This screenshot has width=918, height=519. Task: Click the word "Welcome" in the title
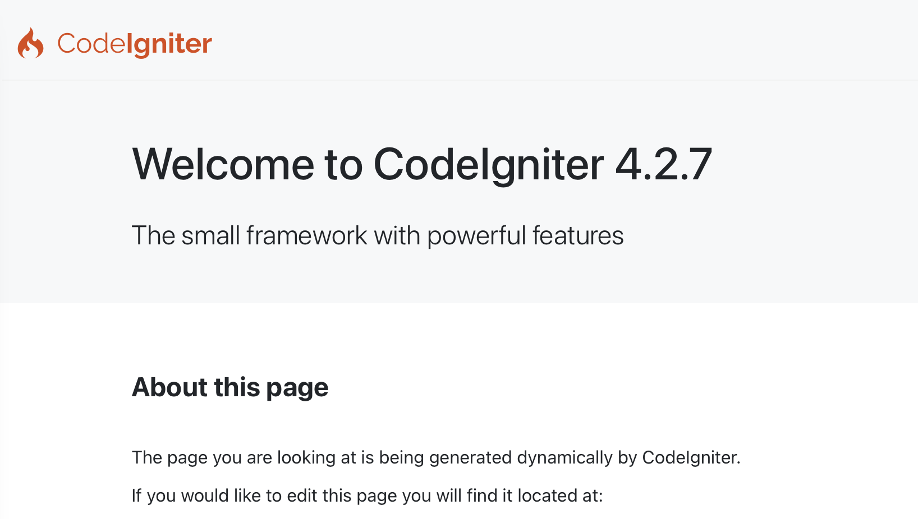coord(223,164)
